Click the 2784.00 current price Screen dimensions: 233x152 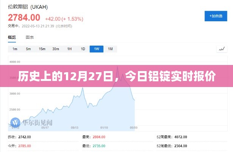point(24,17)
